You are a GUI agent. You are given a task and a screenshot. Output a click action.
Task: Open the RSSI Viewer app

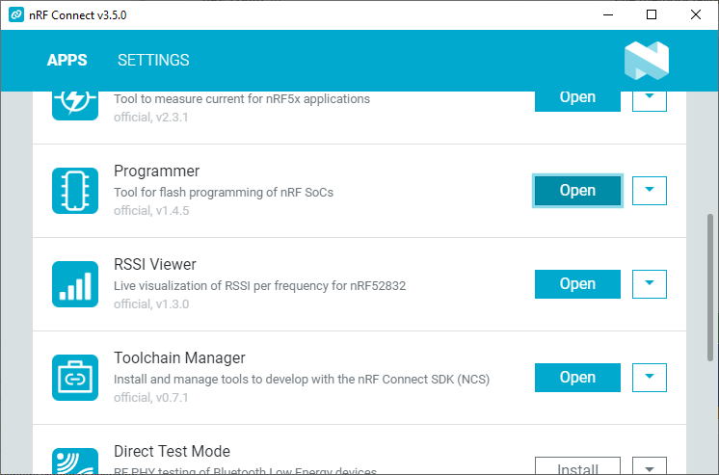click(x=577, y=284)
